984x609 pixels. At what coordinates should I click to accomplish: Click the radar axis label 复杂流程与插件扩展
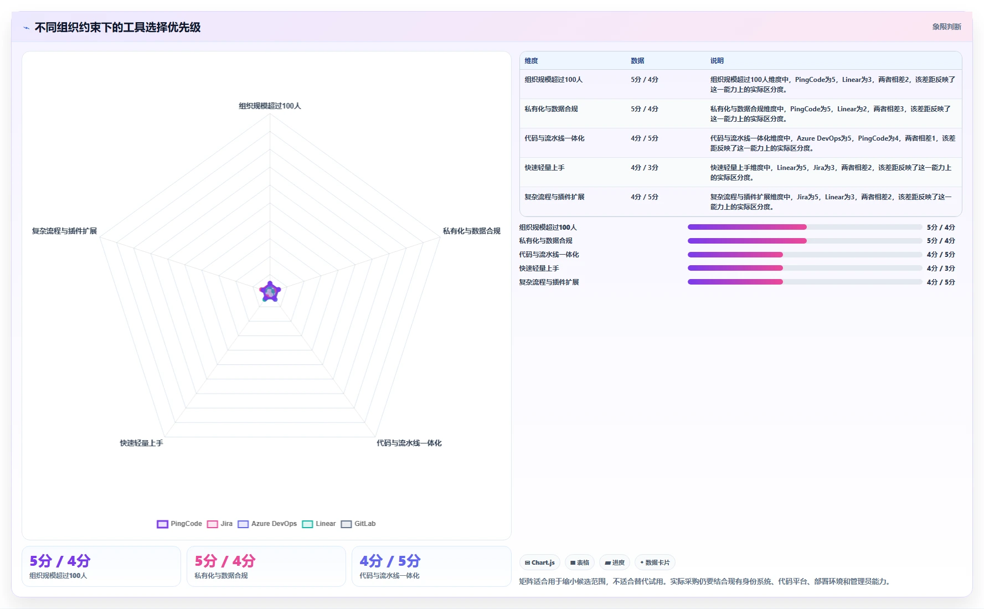(64, 231)
